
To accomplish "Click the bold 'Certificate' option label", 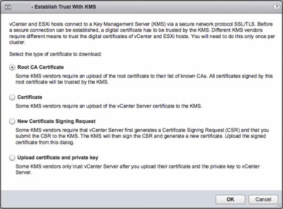I will click(30, 97).
